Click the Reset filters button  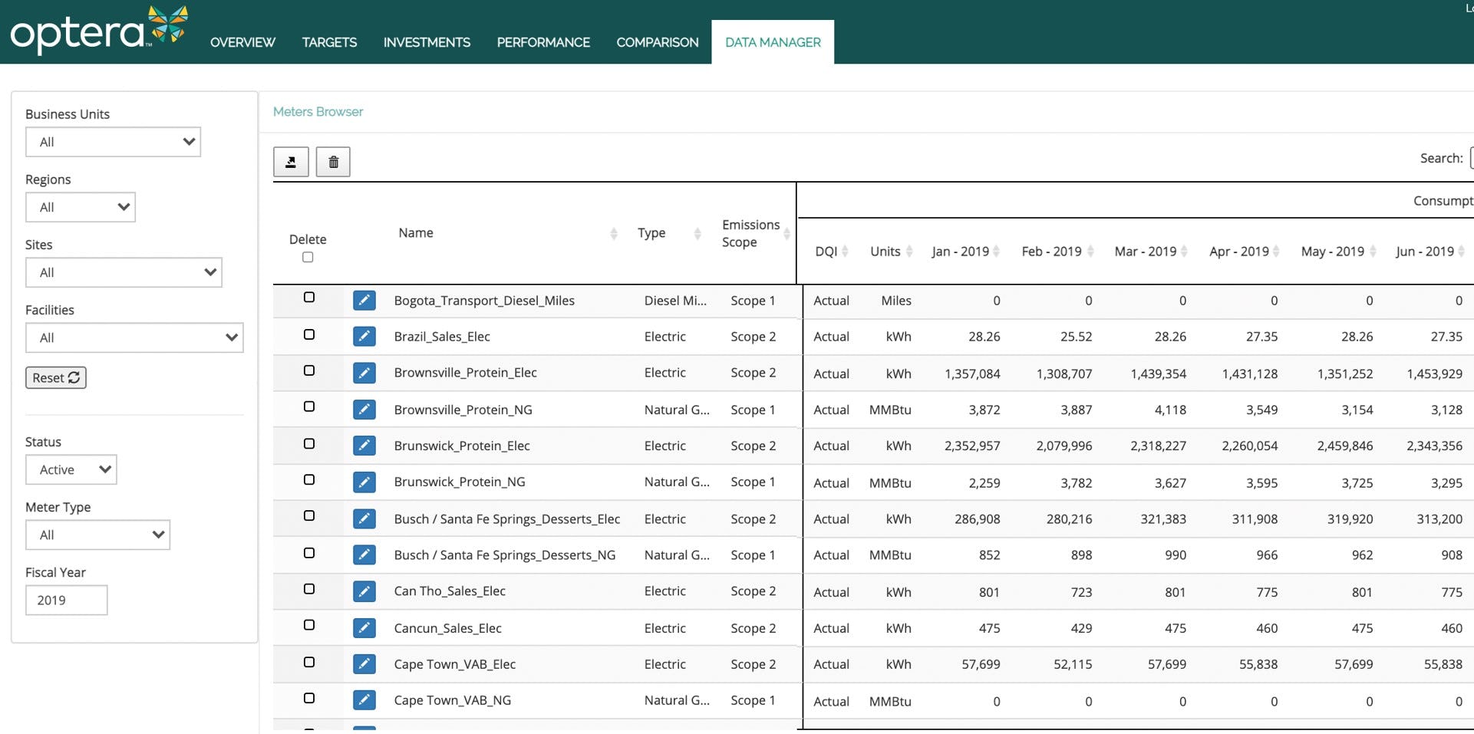tap(55, 377)
